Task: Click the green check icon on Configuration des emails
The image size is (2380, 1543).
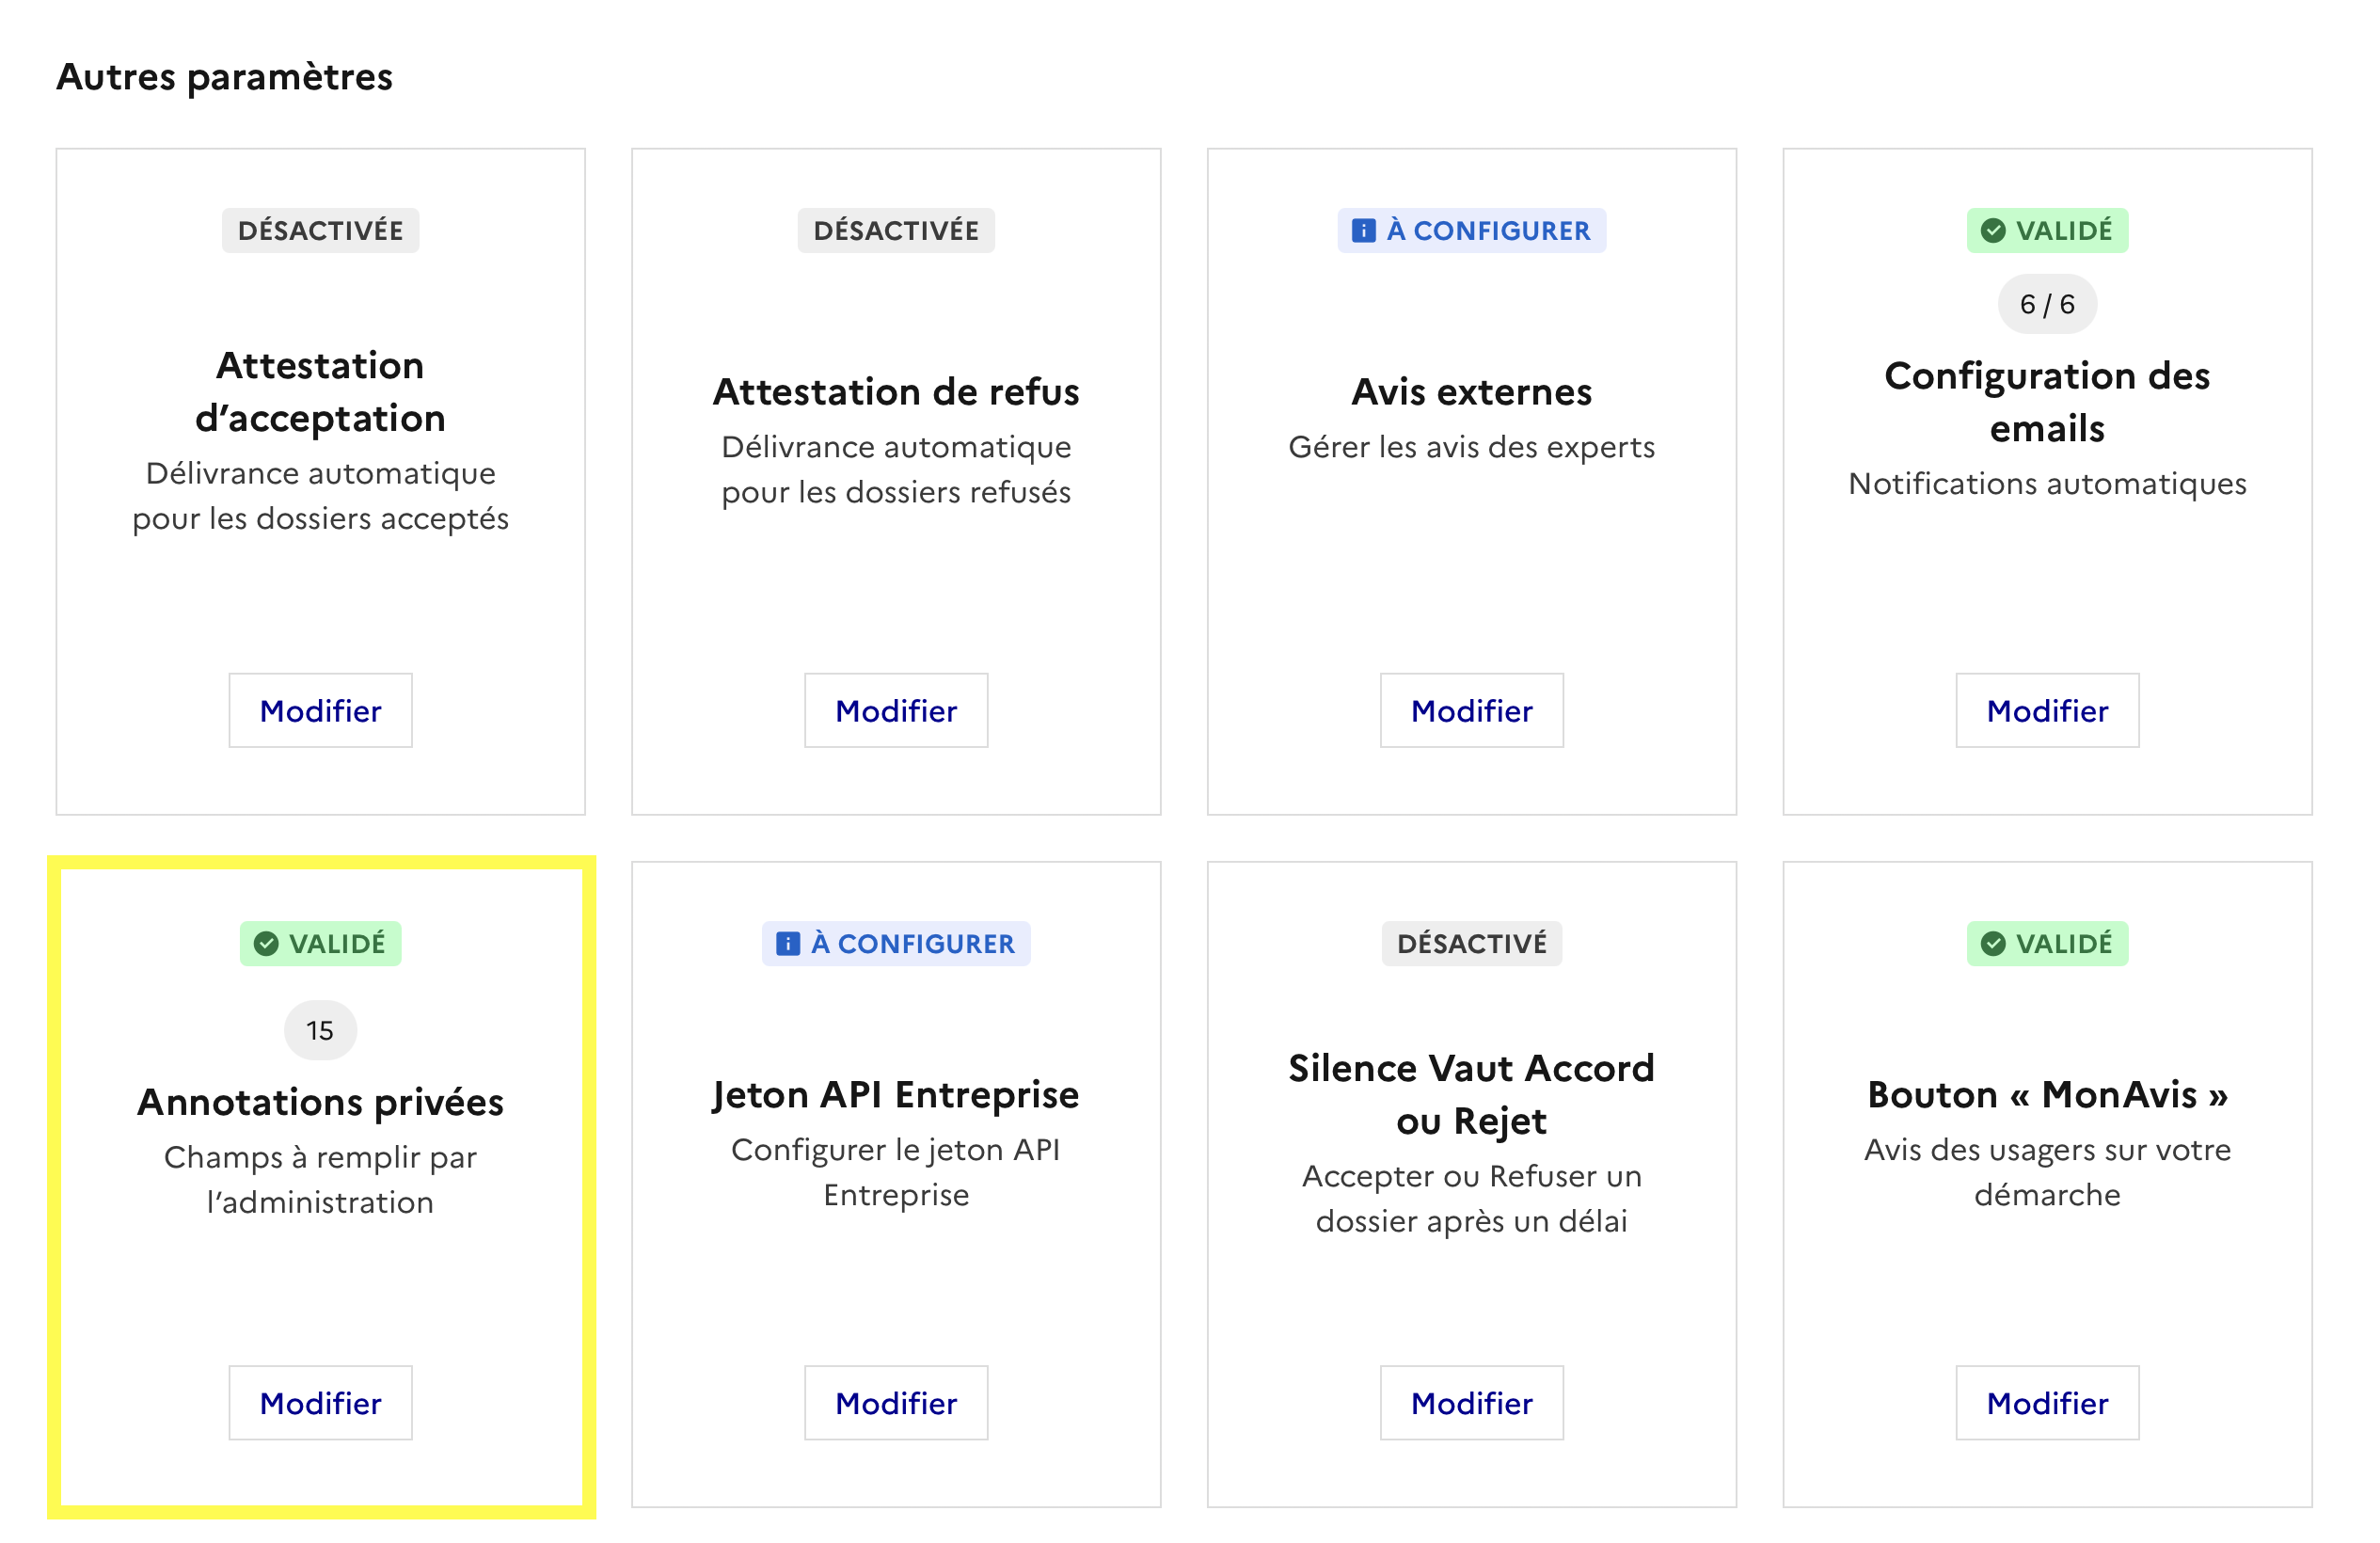Action: pyautogui.click(x=1993, y=231)
